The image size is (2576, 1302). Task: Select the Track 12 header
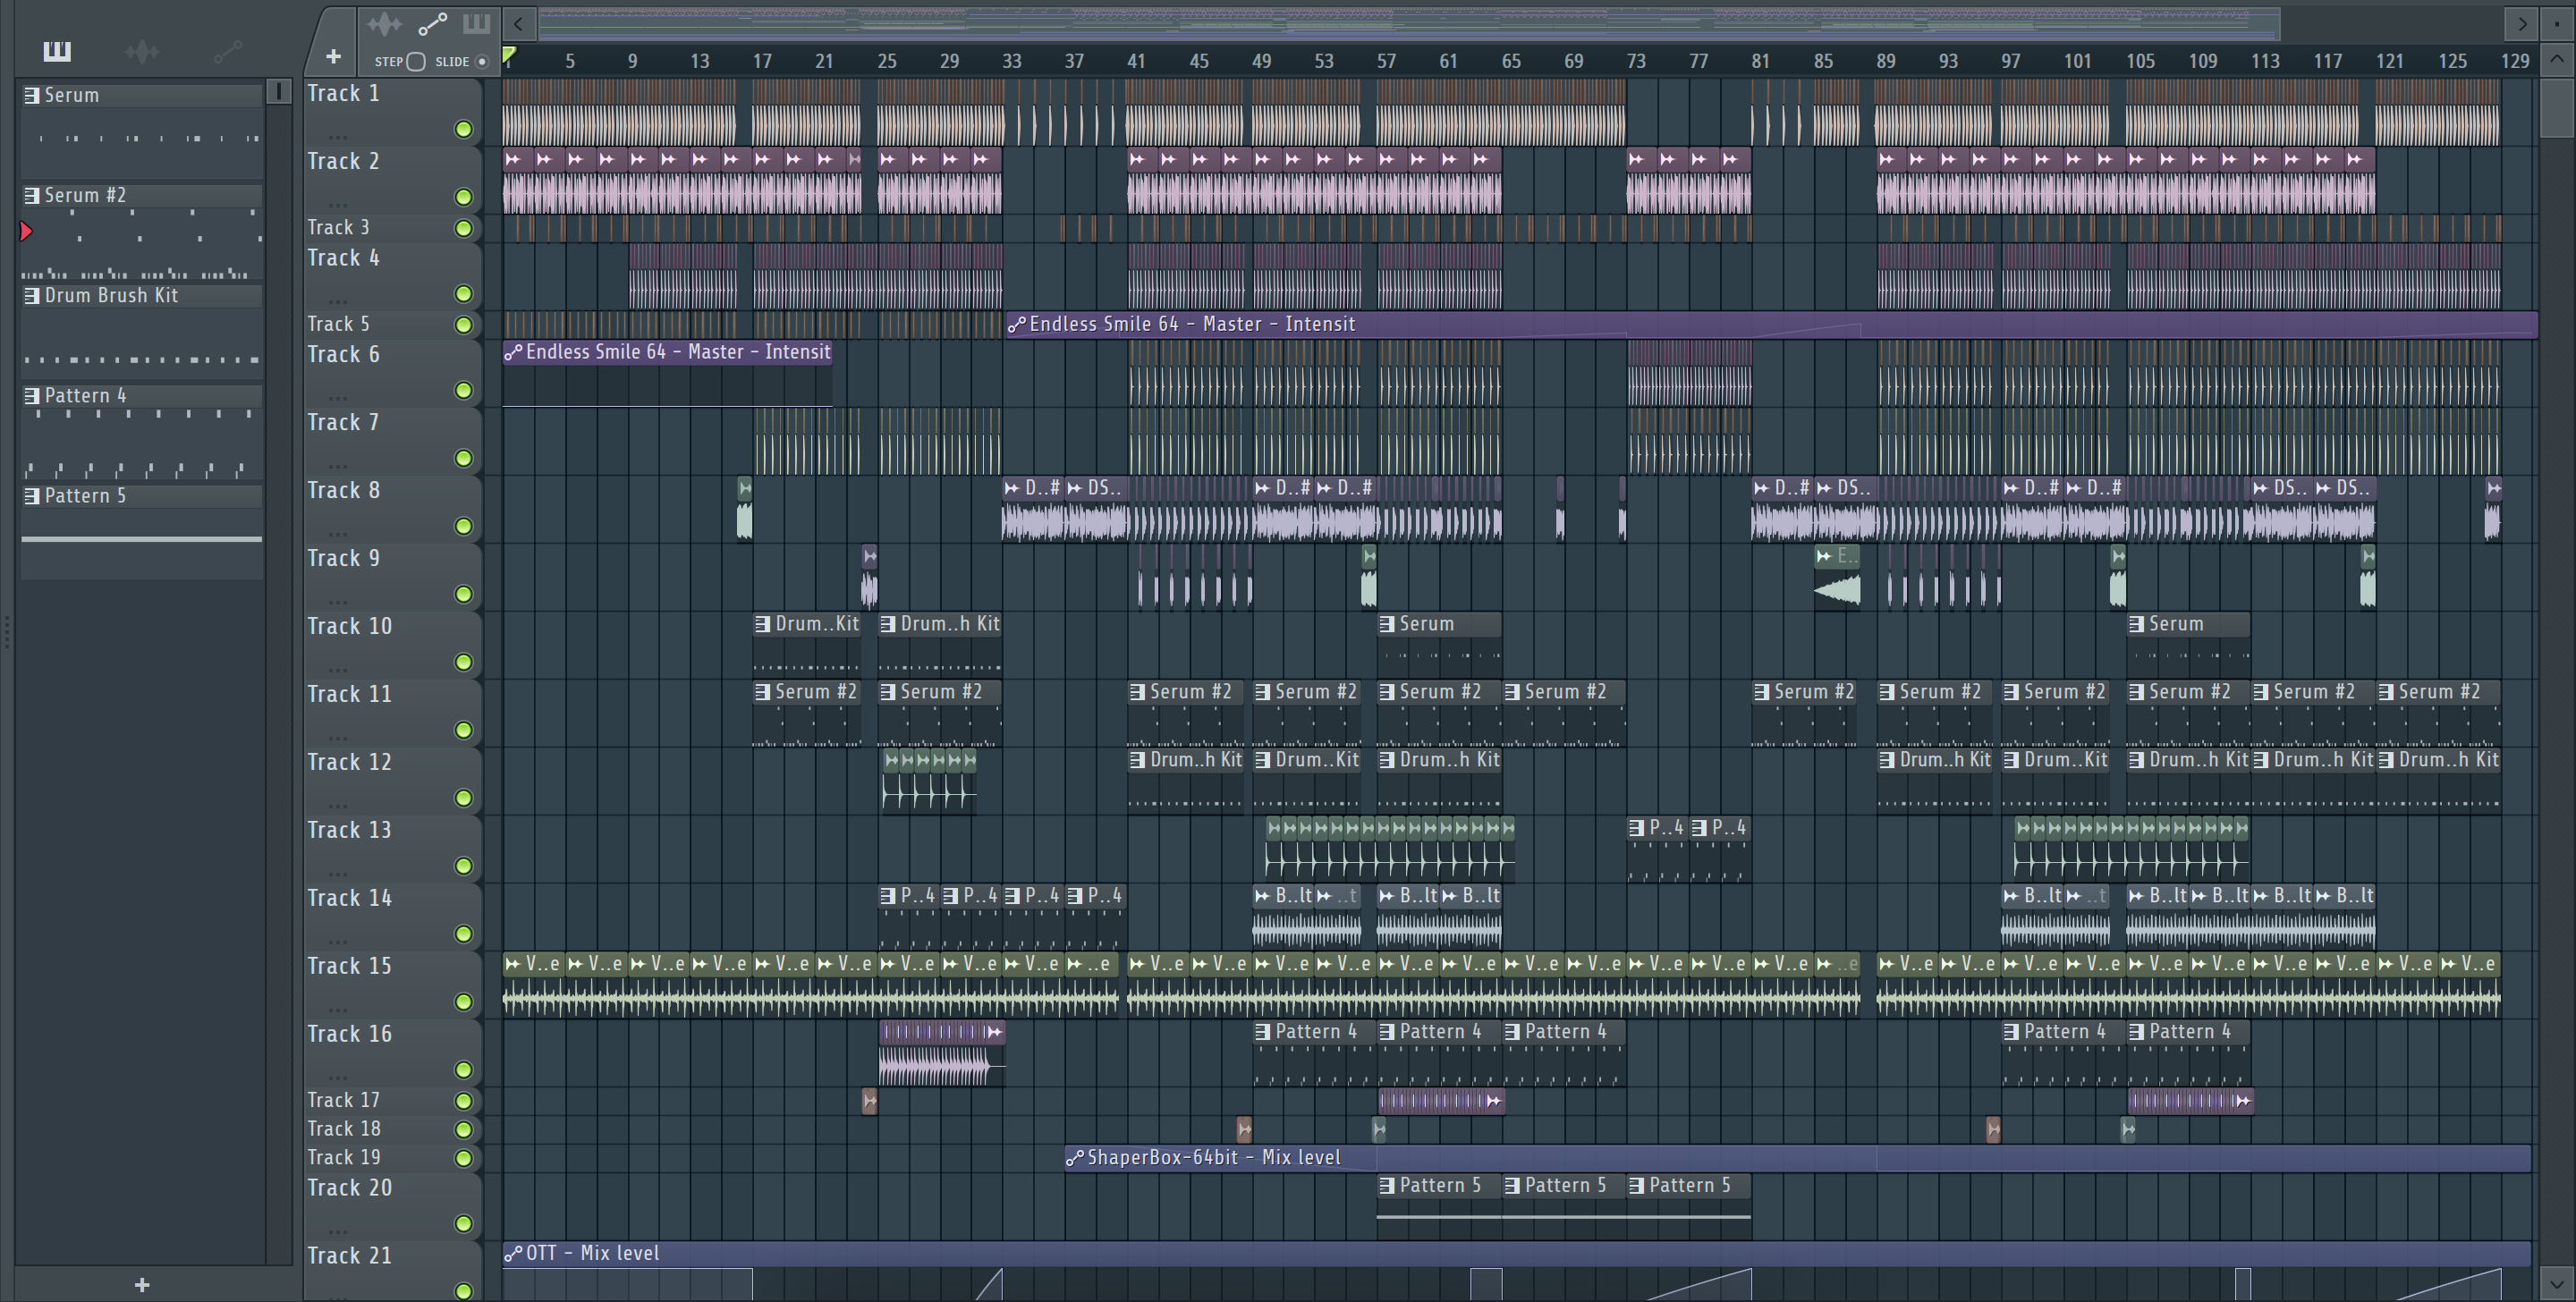tap(392, 780)
